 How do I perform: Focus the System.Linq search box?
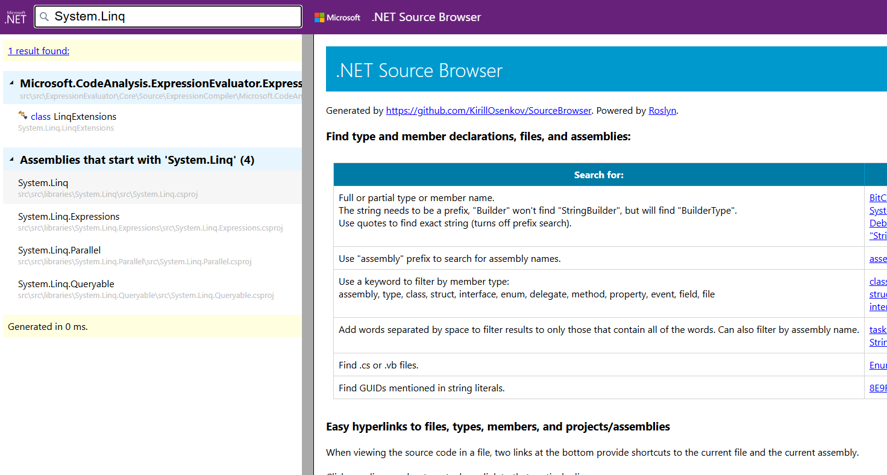tap(168, 17)
